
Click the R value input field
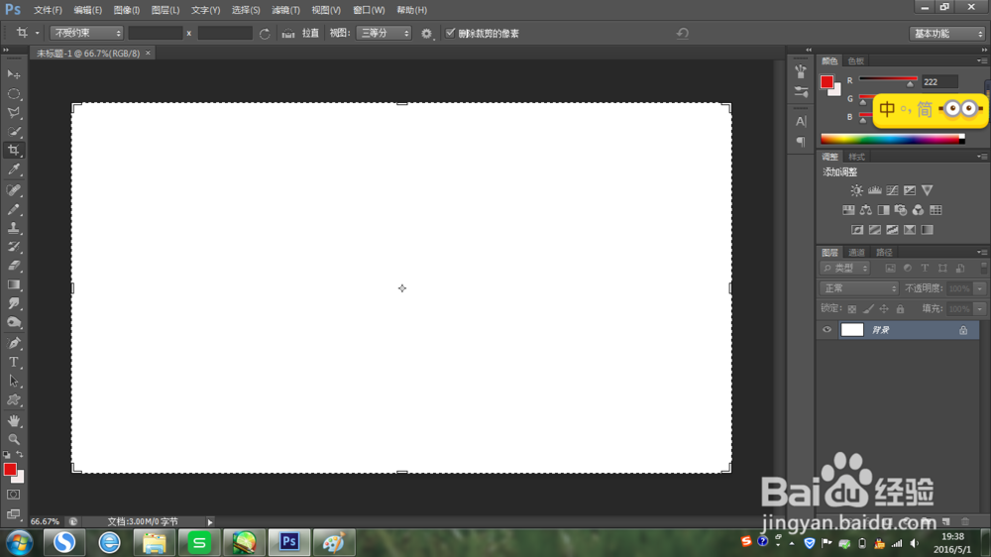(939, 81)
